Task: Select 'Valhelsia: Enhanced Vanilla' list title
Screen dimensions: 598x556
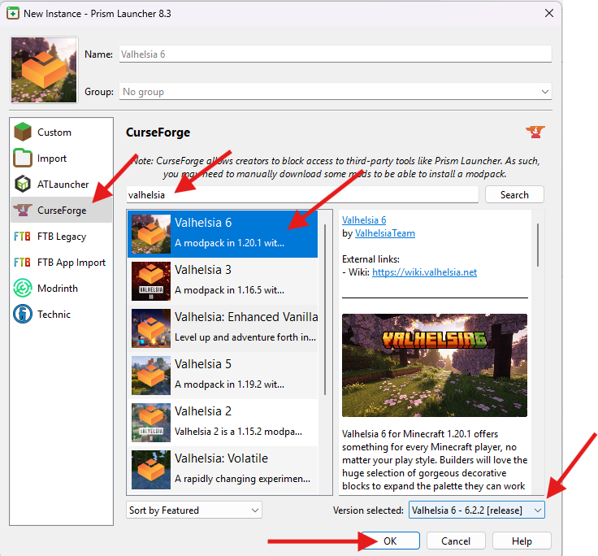Action: pyautogui.click(x=246, y=317)
